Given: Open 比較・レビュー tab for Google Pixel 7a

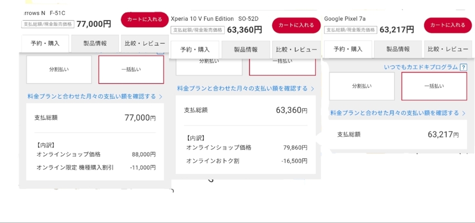Looking at the screenshot, I should click(x=448, y=49).
